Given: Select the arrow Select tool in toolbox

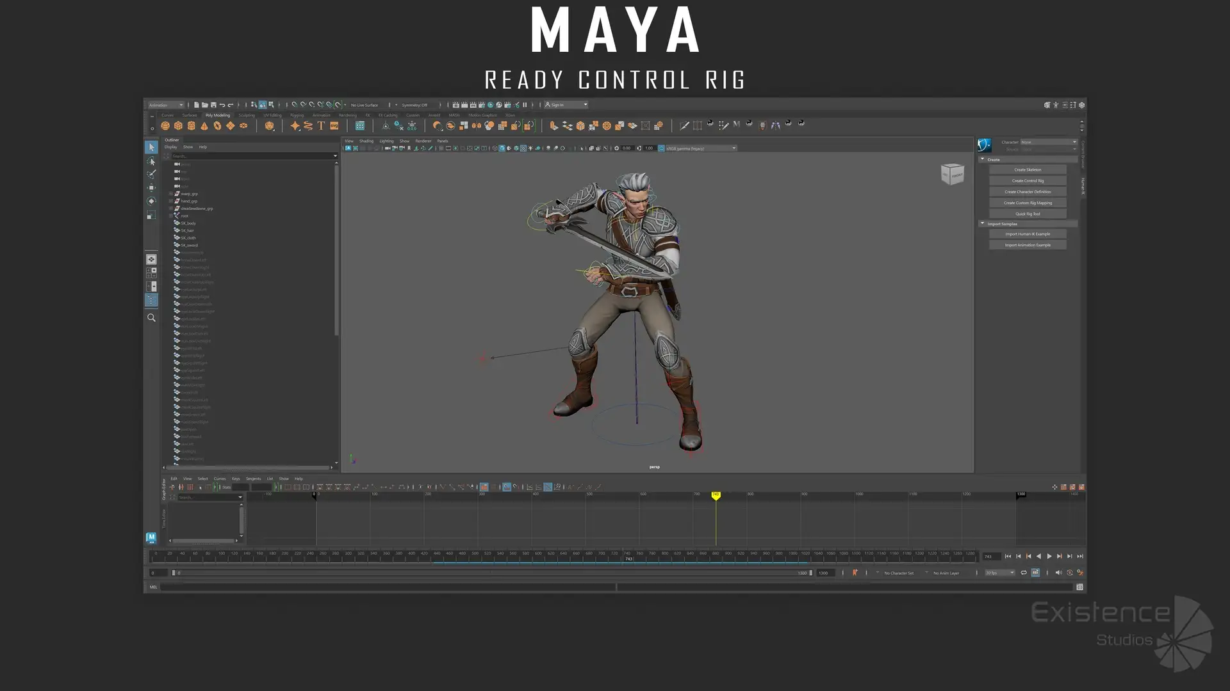Looking at the screenshot, I should pyautogui.click(x=151, y=147).
